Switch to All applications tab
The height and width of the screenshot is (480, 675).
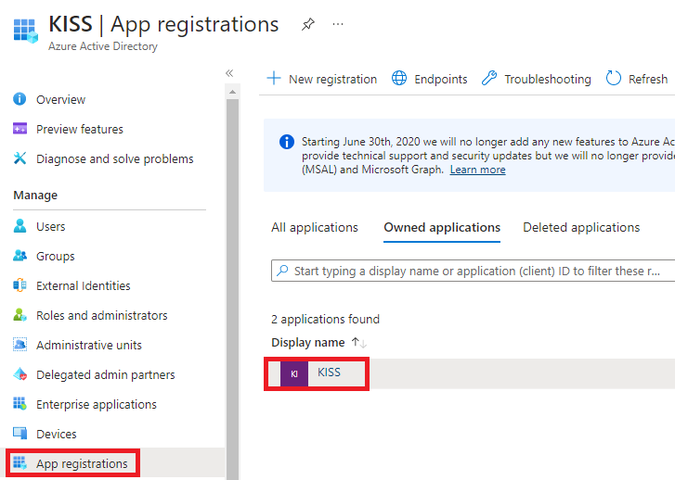[315, 227]
